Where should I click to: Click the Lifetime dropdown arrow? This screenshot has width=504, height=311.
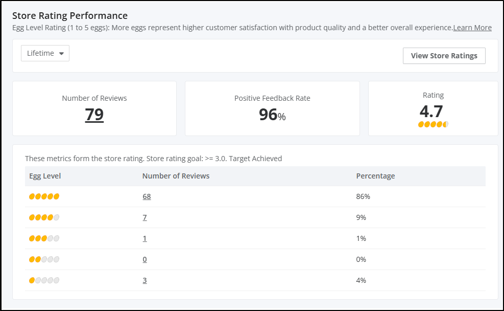(x=61, y=53)
